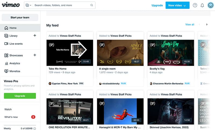Click Chaconne Martin-Berkowicz avatar icon
This screenshot has height=130, width=215.
coord(151,84)
